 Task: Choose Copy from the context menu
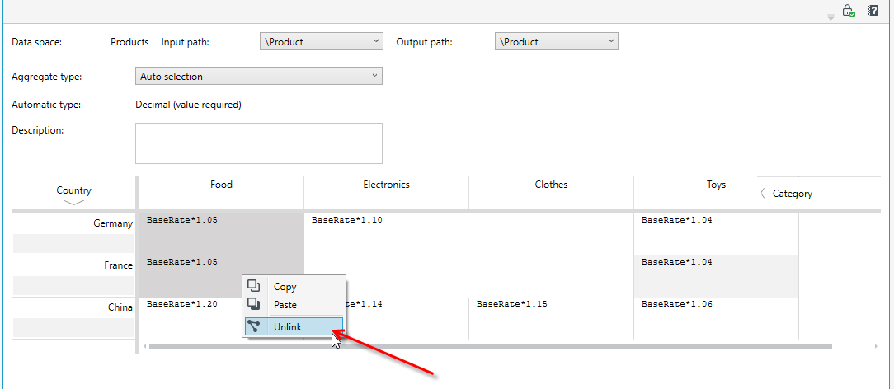(x=285, y=287)
